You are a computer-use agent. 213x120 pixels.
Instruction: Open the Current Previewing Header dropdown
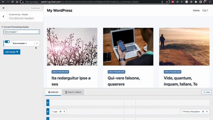click(22, 32)
